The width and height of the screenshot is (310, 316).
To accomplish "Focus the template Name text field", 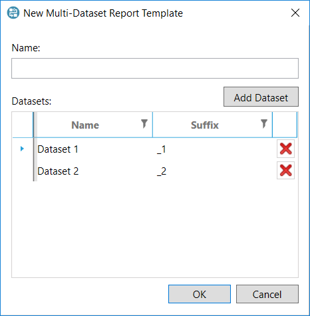I will [x=155, y=69].
